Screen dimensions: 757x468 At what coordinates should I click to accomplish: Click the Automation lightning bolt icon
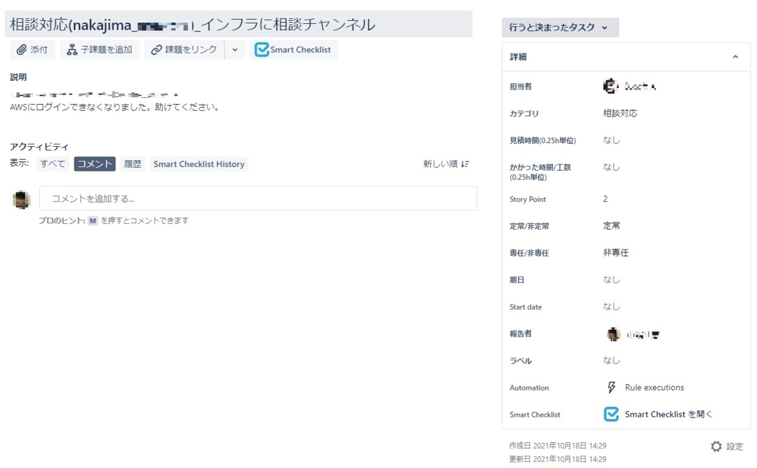[x=611, y=387]
